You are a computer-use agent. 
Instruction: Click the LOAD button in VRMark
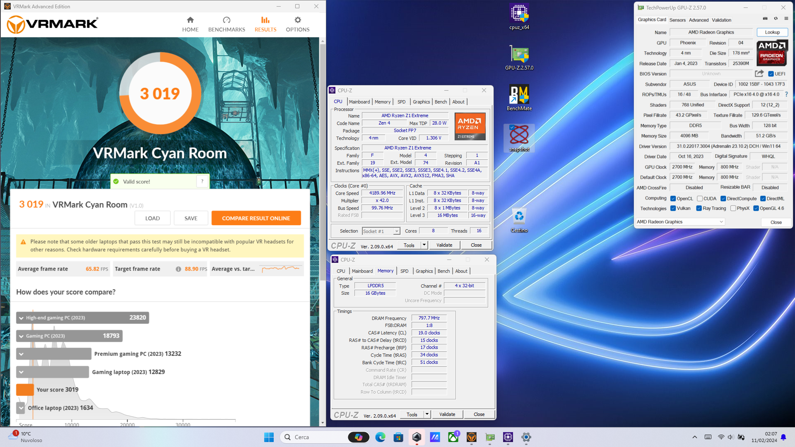point(152,218)
